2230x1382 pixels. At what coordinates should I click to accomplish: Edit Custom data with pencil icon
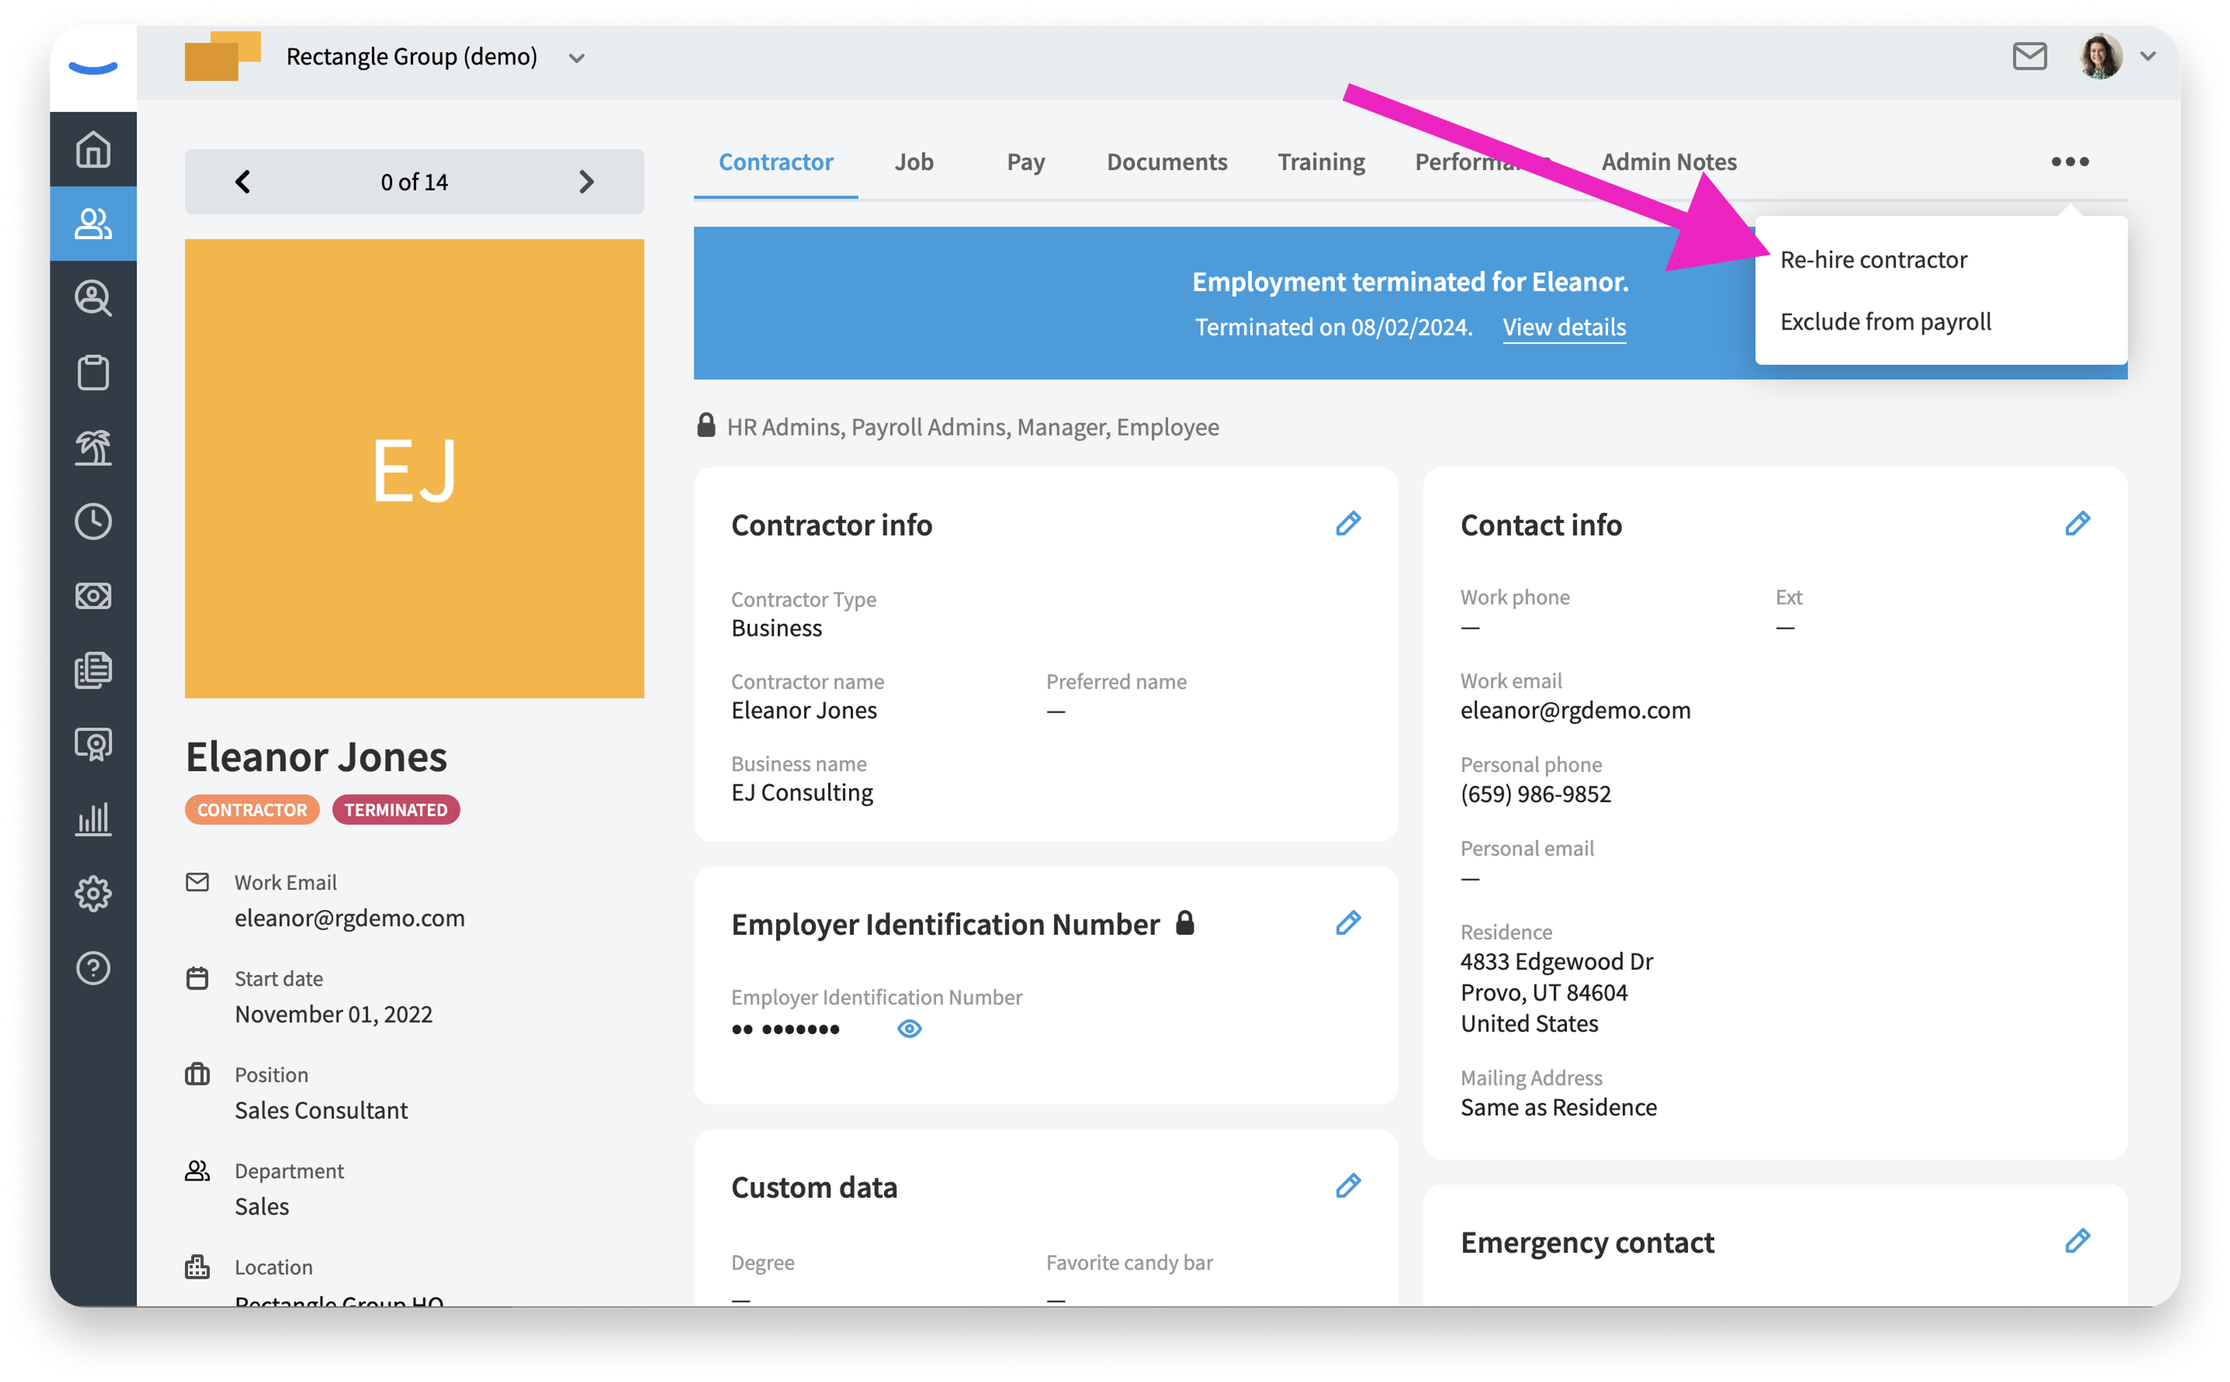tap(1348, 1186)
